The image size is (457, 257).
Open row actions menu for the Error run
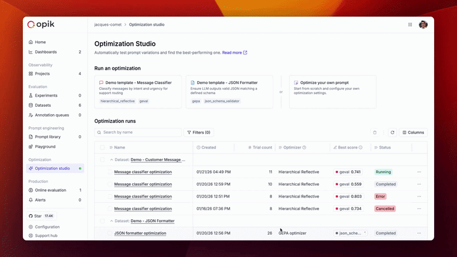pos(419,196)
